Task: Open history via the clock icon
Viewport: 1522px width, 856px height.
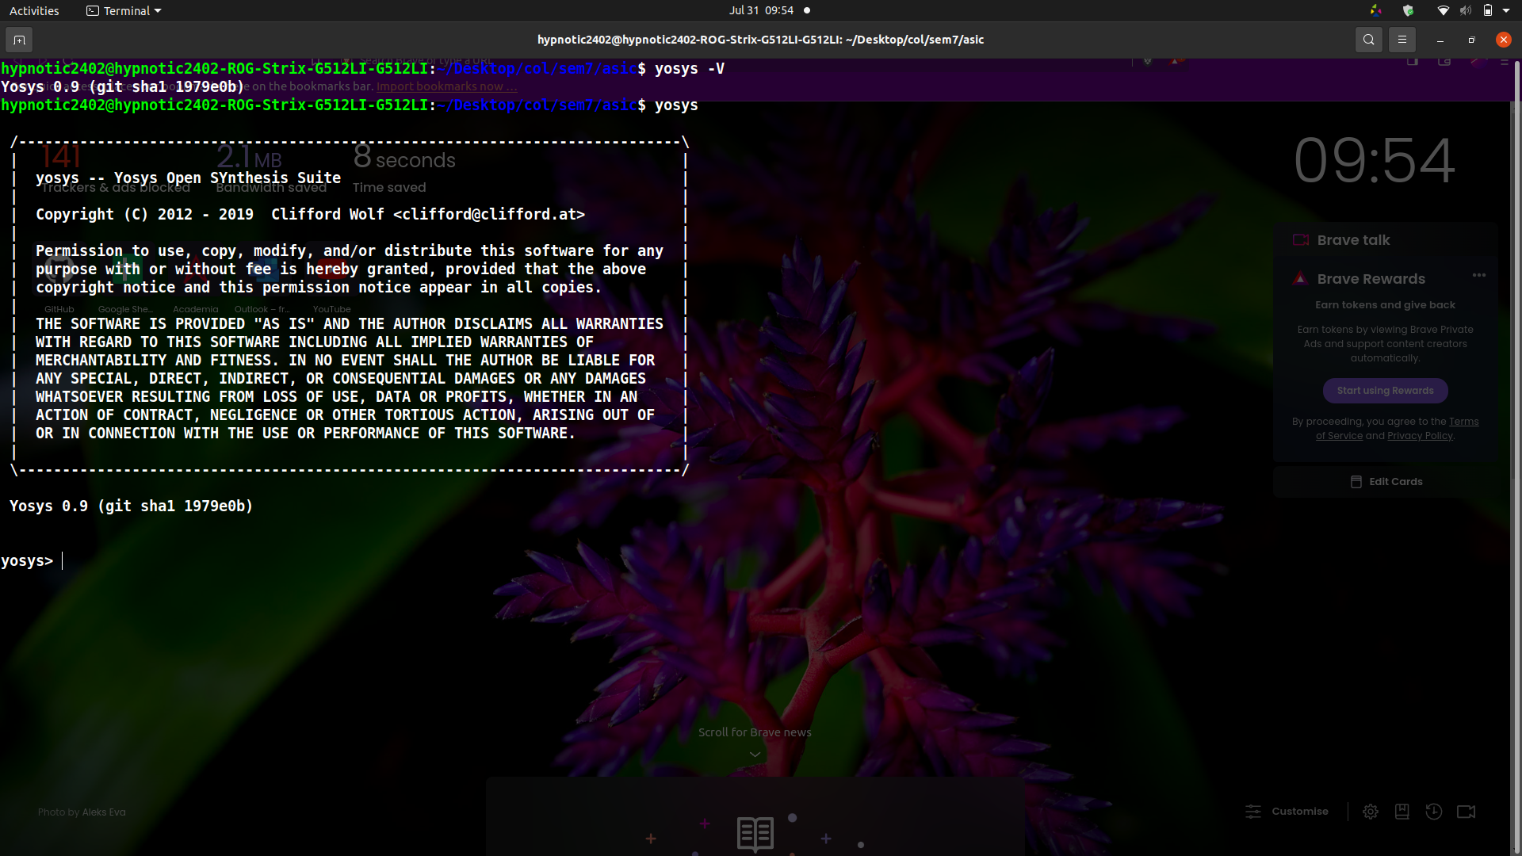Action: click(1434, 812)
